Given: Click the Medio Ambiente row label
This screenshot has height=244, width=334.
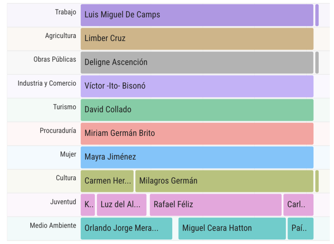Looking at the screenshot, I should 53,225.
